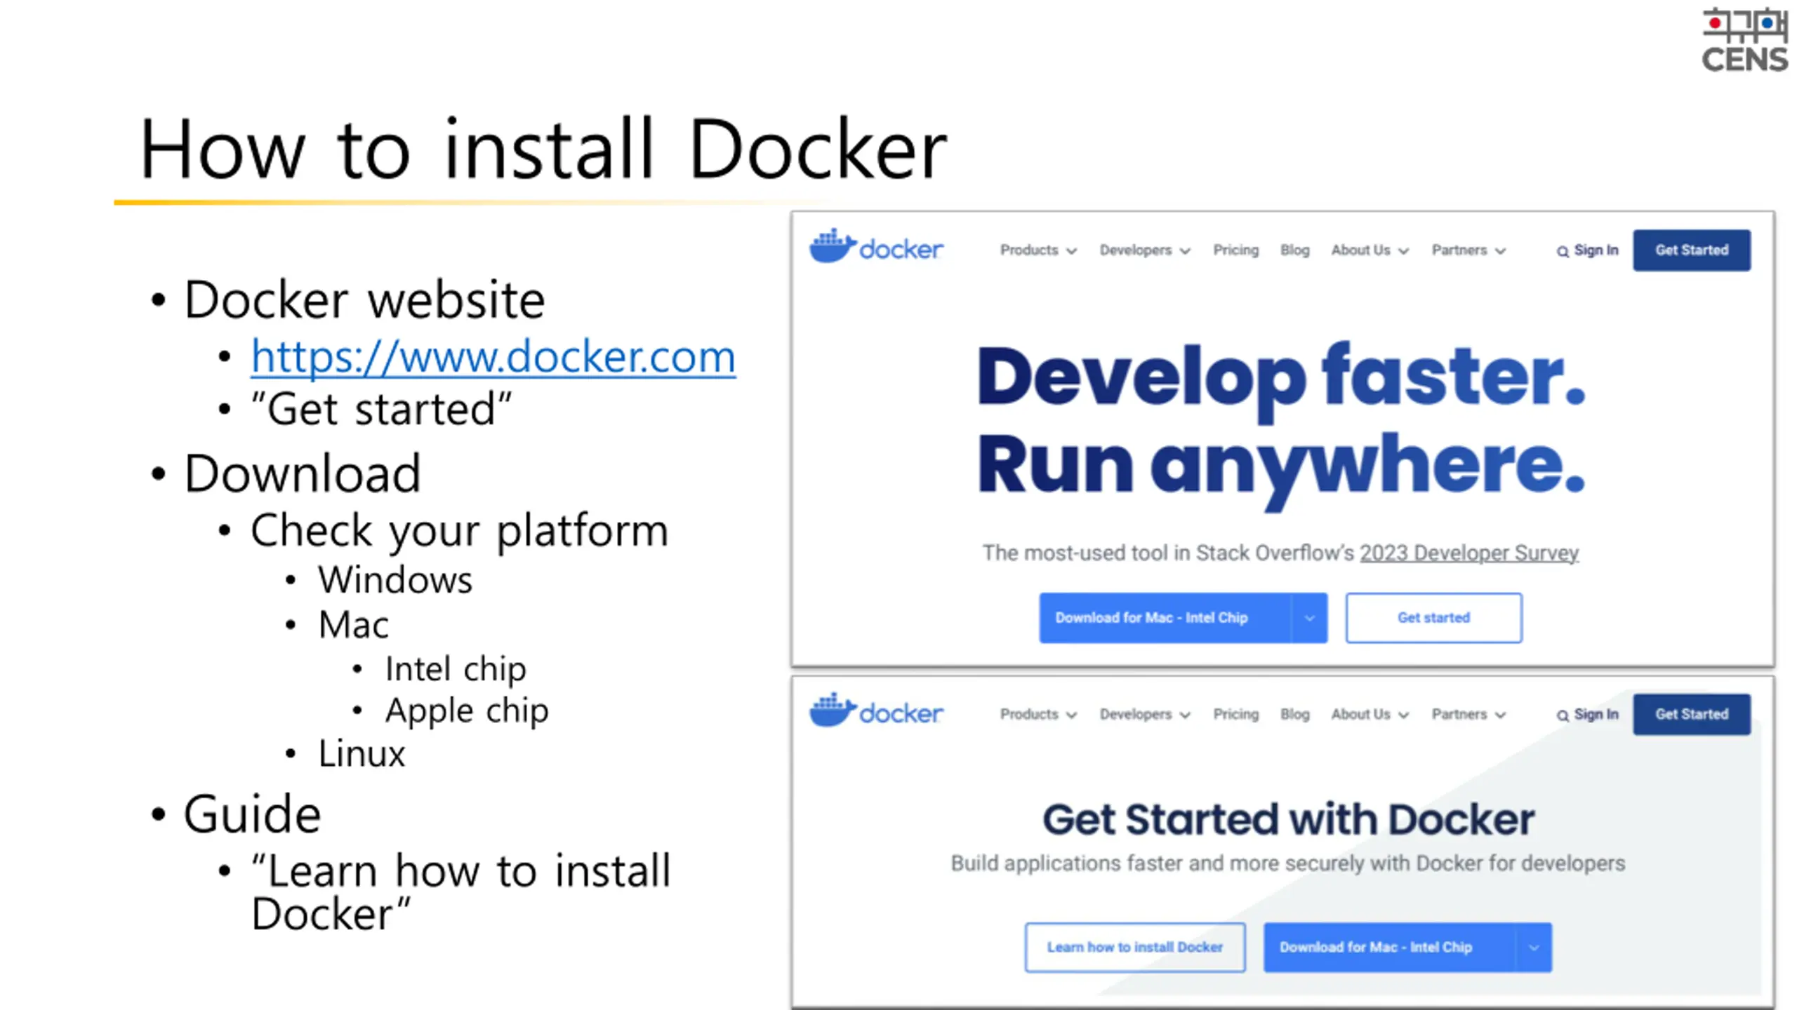Click the CENS logo in the corner
The image size is (1797, 1010).
1744,40
